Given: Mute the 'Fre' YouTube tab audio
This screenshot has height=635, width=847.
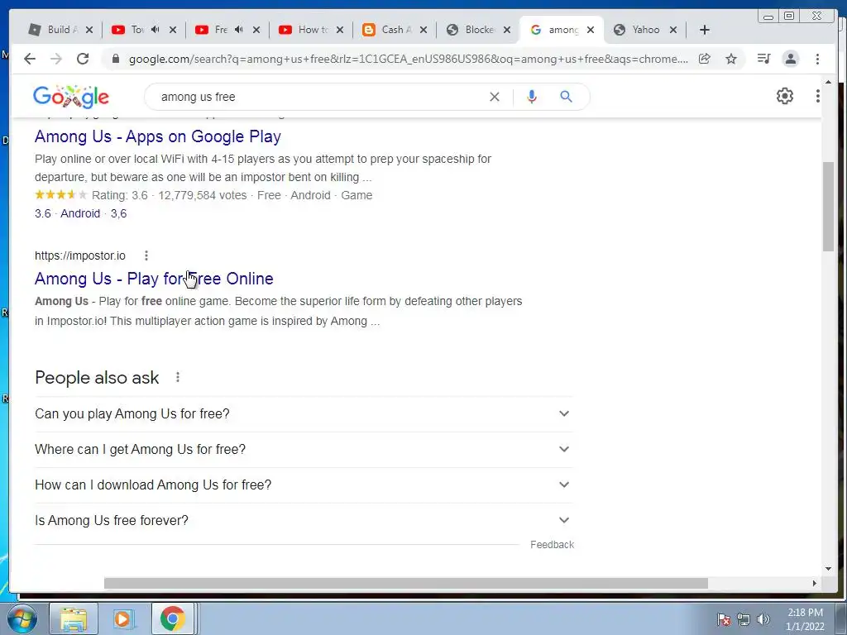Looking at the screenshot, I should pyautogui.click(x=239, y=30).
